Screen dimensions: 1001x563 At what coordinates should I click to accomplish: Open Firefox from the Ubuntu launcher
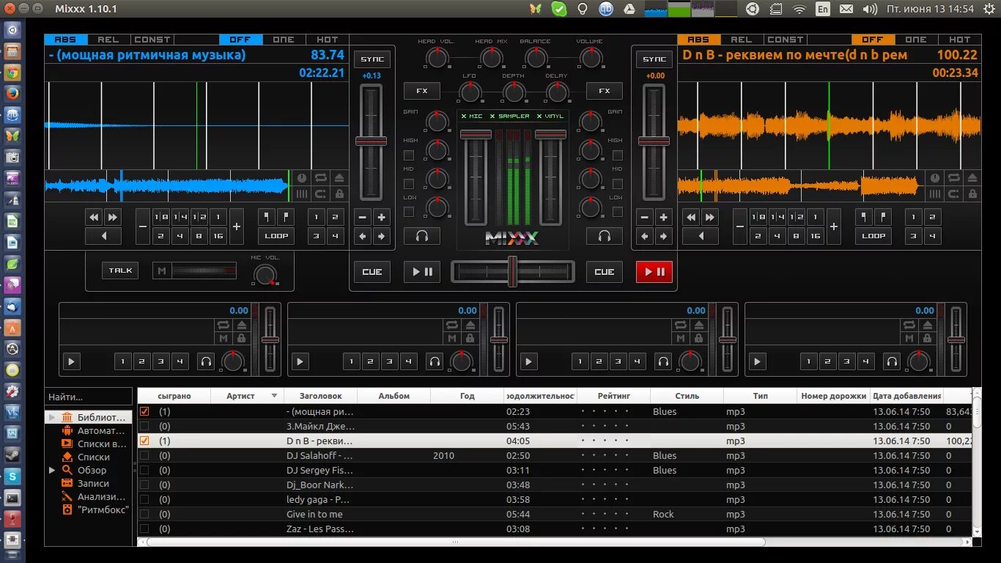[12, 94]
